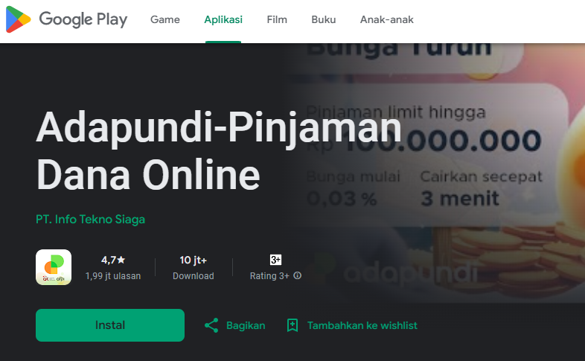Click the Bagikan text label
Screen dimensions: 585x361
click(x=246, y=325)
